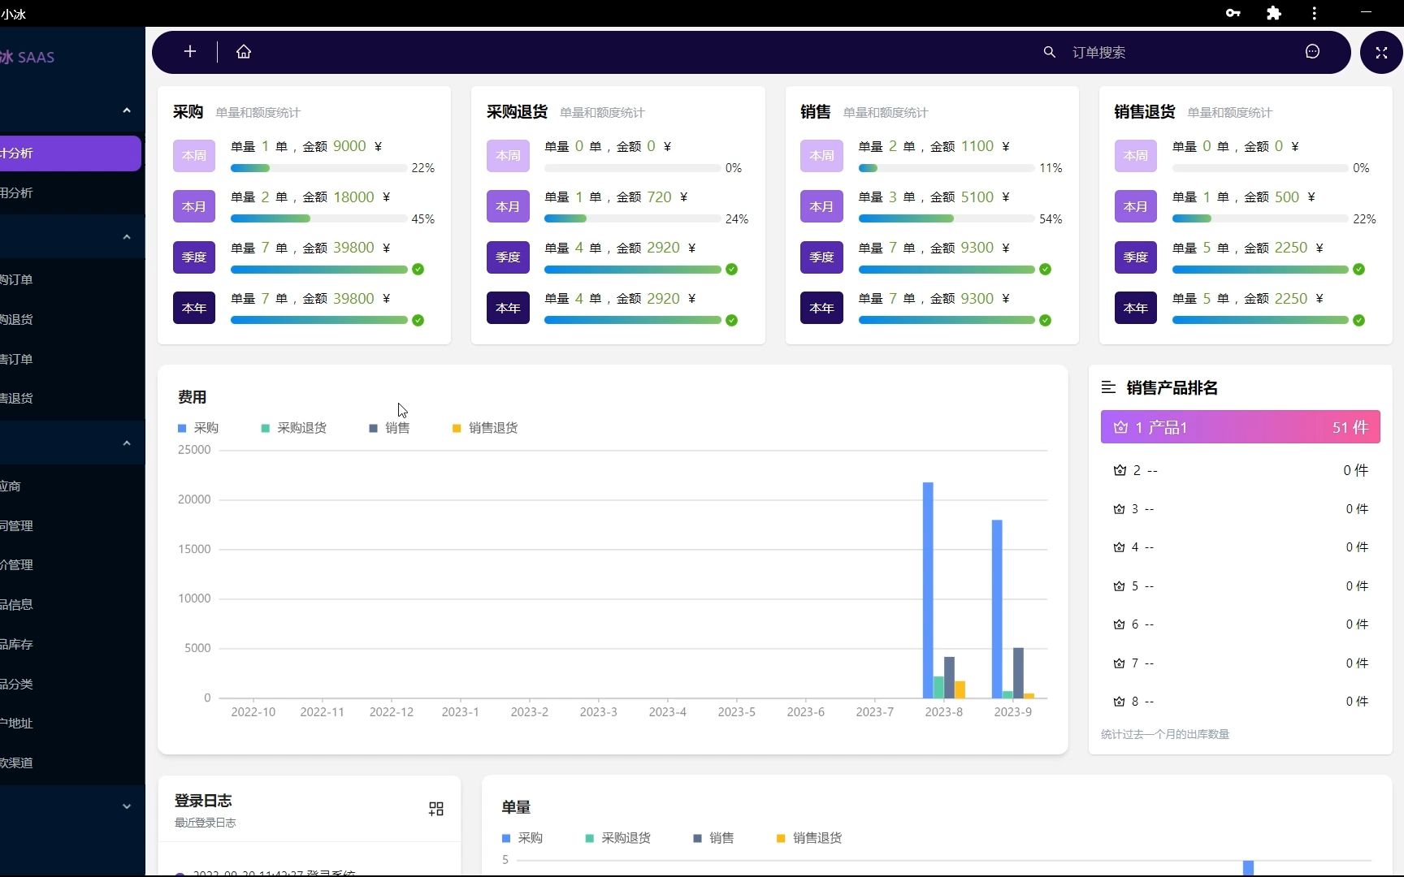Select the highlighted 计分析 sidebar item
This screenshot has width=1404, height=877.
pyautogui.click(x=71, y=153)
